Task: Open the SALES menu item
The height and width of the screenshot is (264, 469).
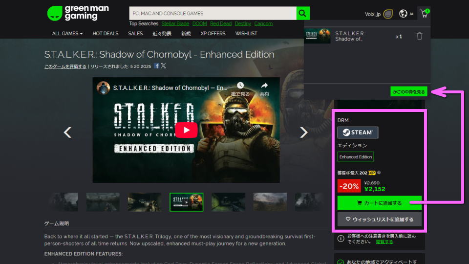Action: [x=135, y=34]
